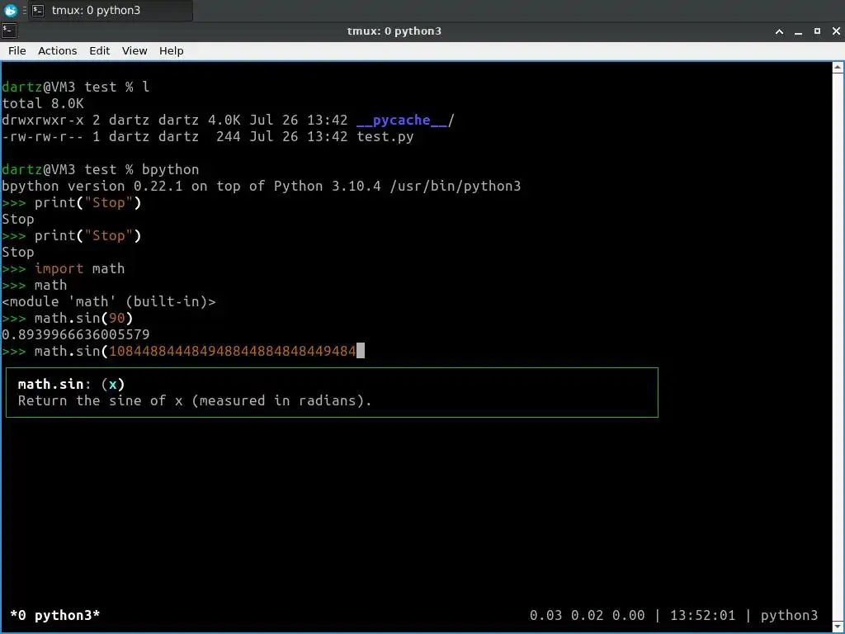The width and height of the screenshot is (845, 634).
Task: Click the window title 'tmux: 0 python3'
Action: [394, 31]
